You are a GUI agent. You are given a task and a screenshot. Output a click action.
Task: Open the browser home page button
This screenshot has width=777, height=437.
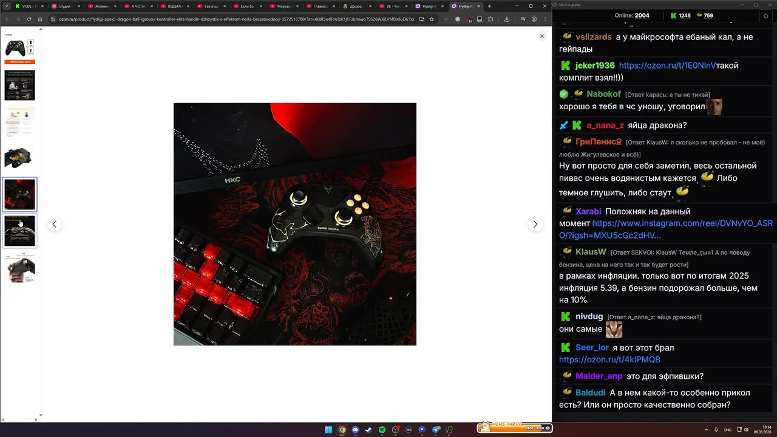click(x=40, y=19)
